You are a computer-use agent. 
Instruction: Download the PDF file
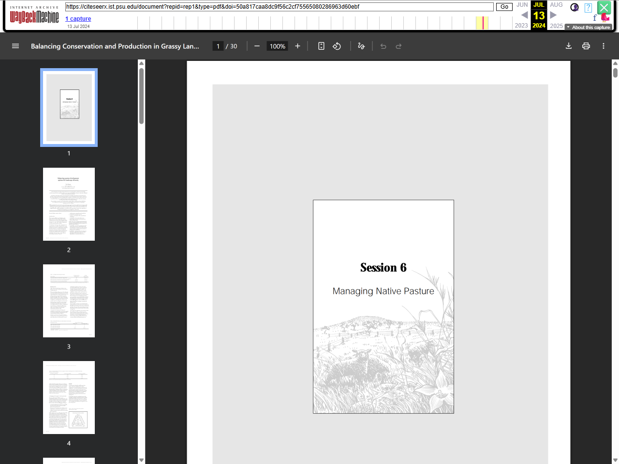click(569, 46)
